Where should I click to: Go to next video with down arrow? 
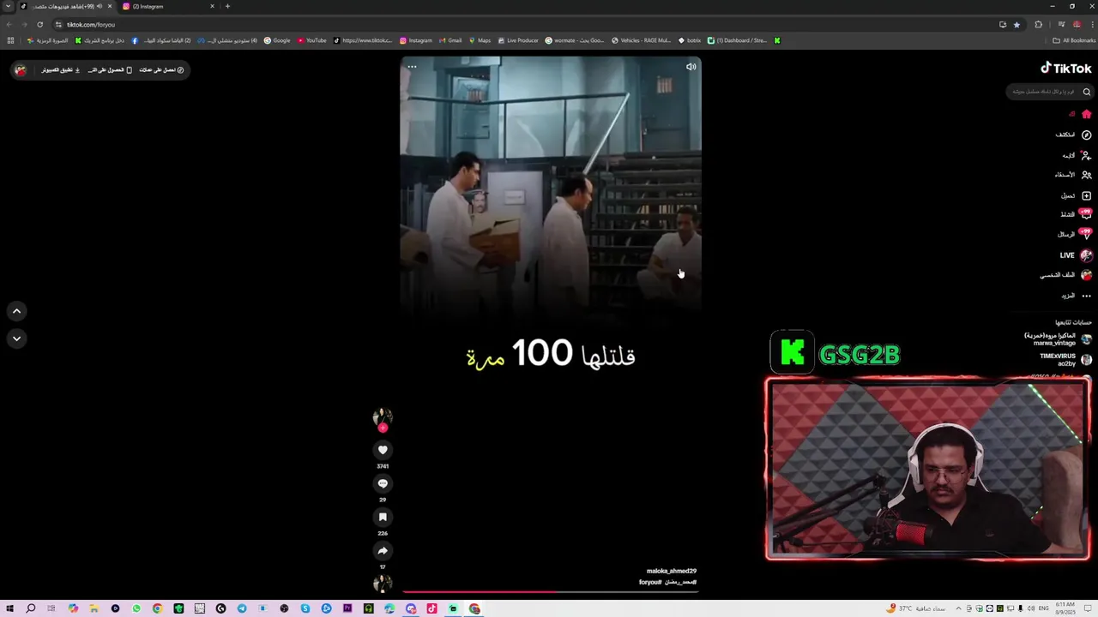coord(16,338)
